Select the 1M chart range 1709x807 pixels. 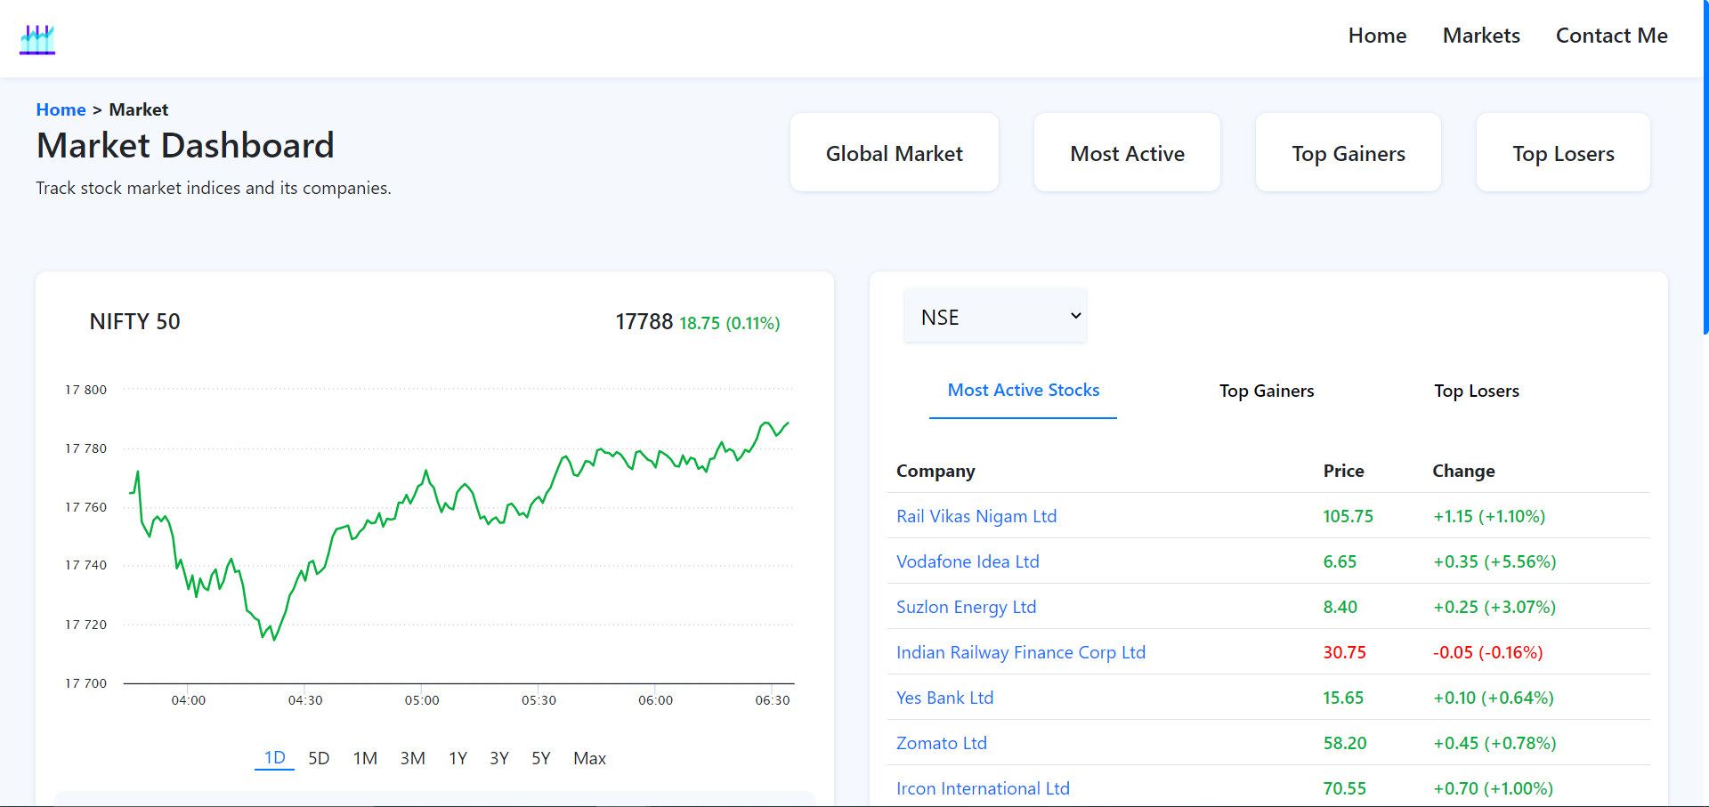[365, 758]
